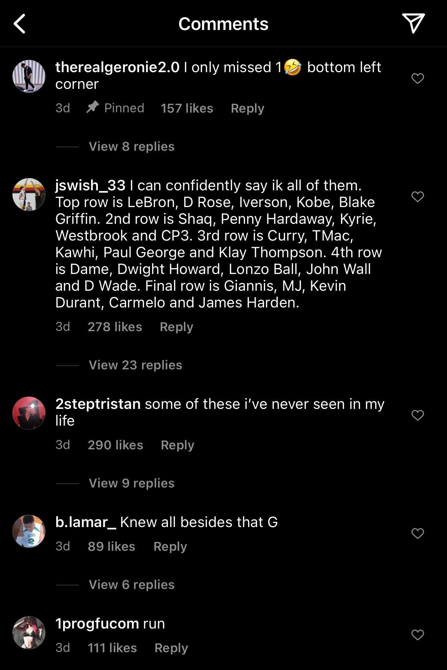
Task: Expand View 23 replies
Action: click(x=135, y=365)
